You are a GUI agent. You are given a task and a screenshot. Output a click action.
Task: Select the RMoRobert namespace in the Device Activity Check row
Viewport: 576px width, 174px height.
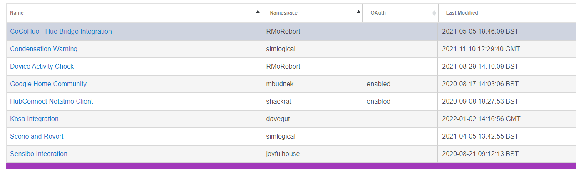pyautogui.click(x=283, y=67)
